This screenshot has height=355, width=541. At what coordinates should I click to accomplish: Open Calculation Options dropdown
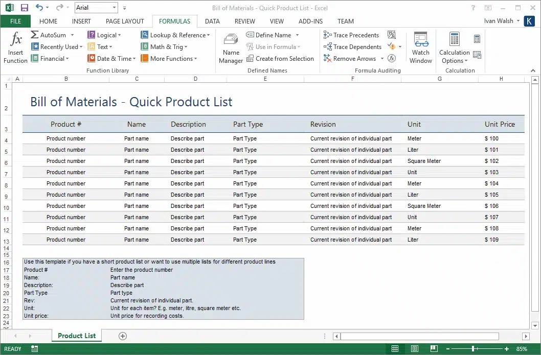[455, 48]
